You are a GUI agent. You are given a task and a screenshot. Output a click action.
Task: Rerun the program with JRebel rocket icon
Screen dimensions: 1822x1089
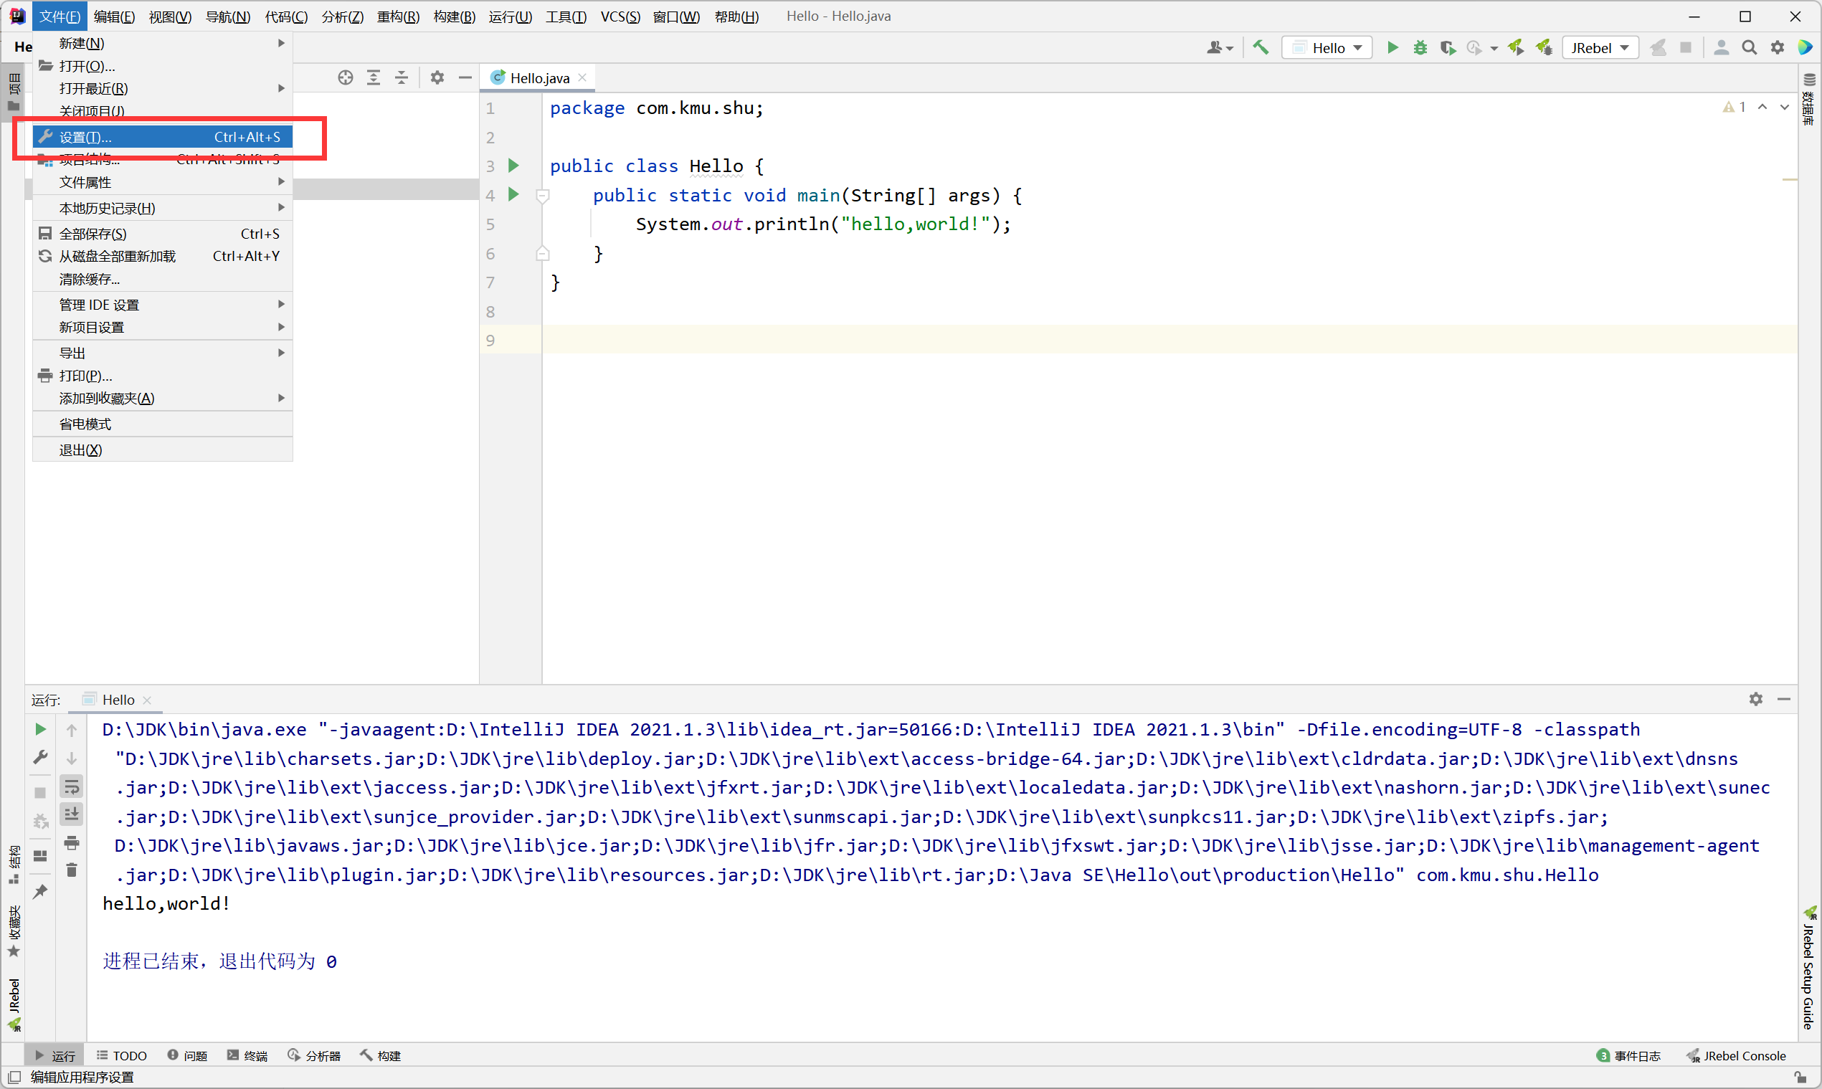pyautogui.click(x=1516, y=47)
